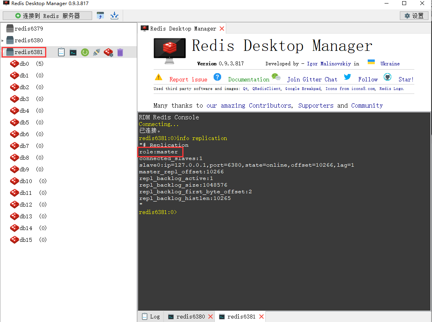Image resolution: width=432 pixels, height=322 pixels.
Task: Click green reload icon for redis6381
Action: click(x=85, y=52)
